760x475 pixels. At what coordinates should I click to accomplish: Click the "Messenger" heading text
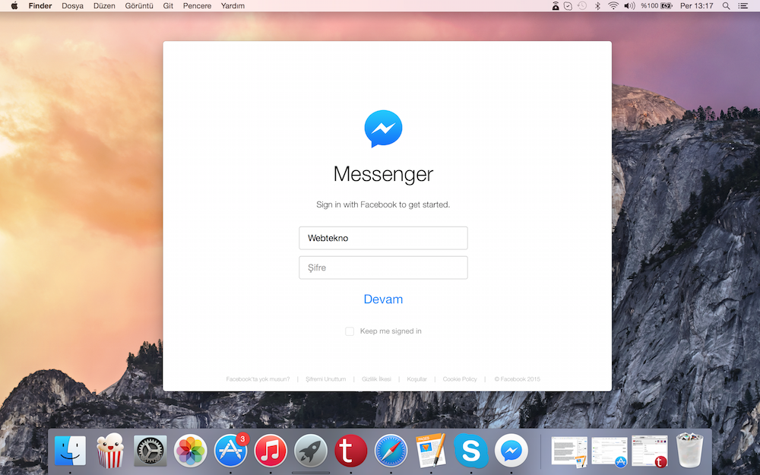383,174
